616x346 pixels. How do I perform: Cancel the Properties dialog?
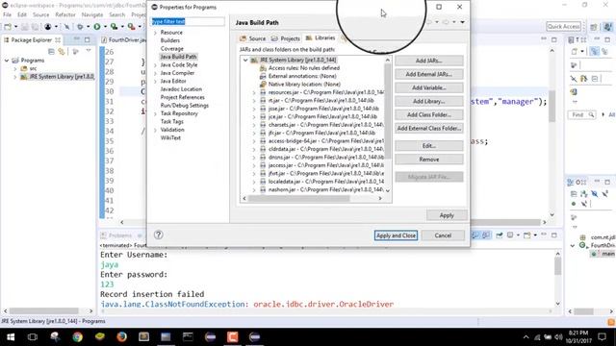443,235
